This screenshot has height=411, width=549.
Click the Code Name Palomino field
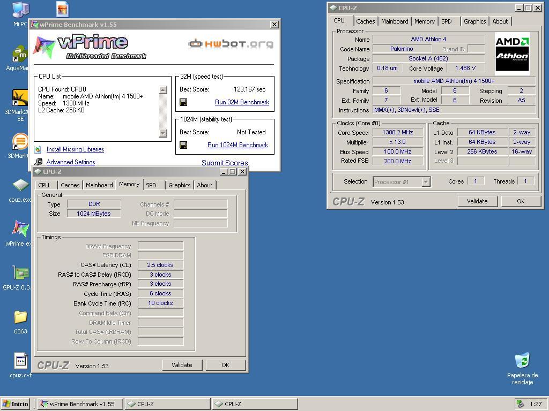point(402,49)
